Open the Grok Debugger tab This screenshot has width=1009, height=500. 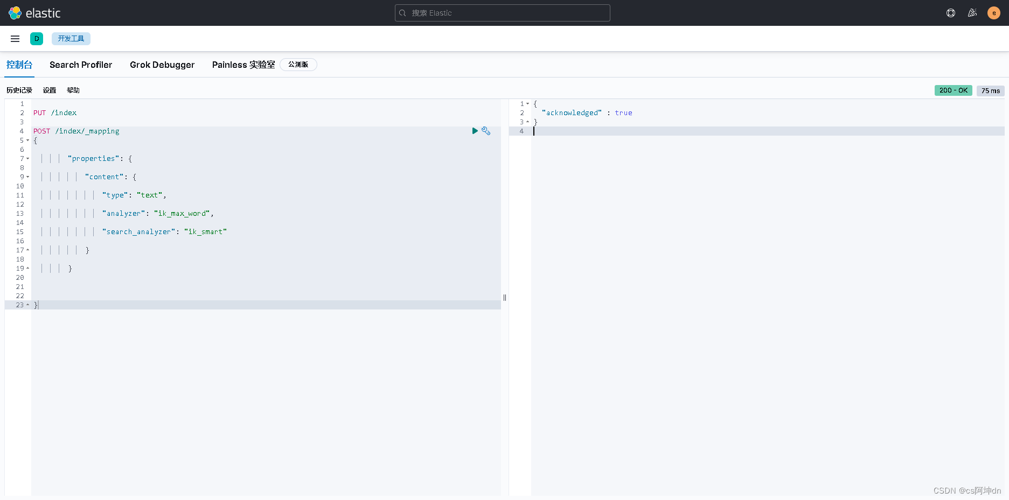pyautogui.click(x=162, y=65)
